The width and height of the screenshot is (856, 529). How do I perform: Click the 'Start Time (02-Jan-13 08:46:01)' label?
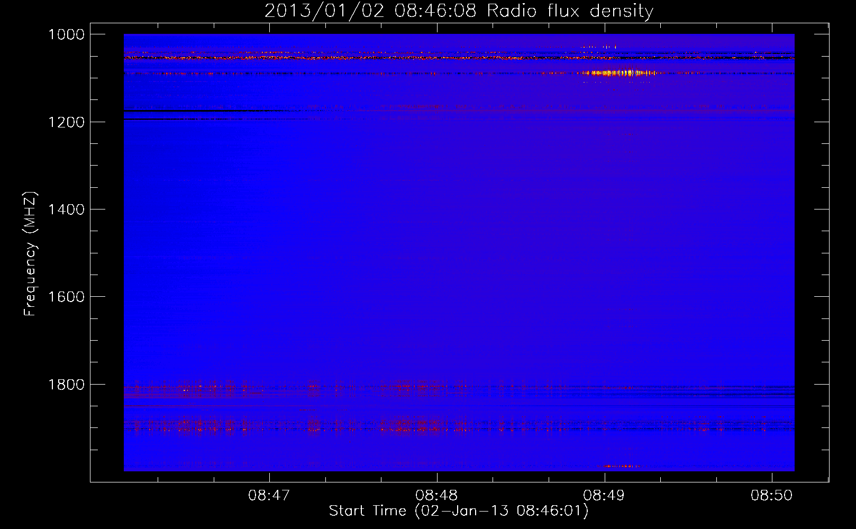point(459,511)
